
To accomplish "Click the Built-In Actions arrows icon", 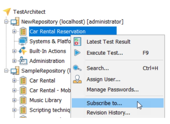I will point(23,51).
